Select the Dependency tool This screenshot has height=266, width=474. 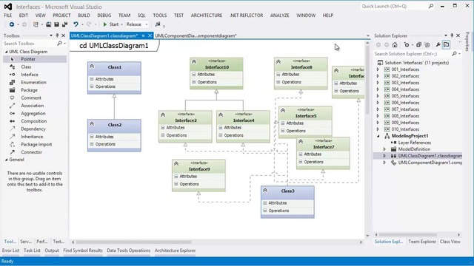tap(35, 129)
